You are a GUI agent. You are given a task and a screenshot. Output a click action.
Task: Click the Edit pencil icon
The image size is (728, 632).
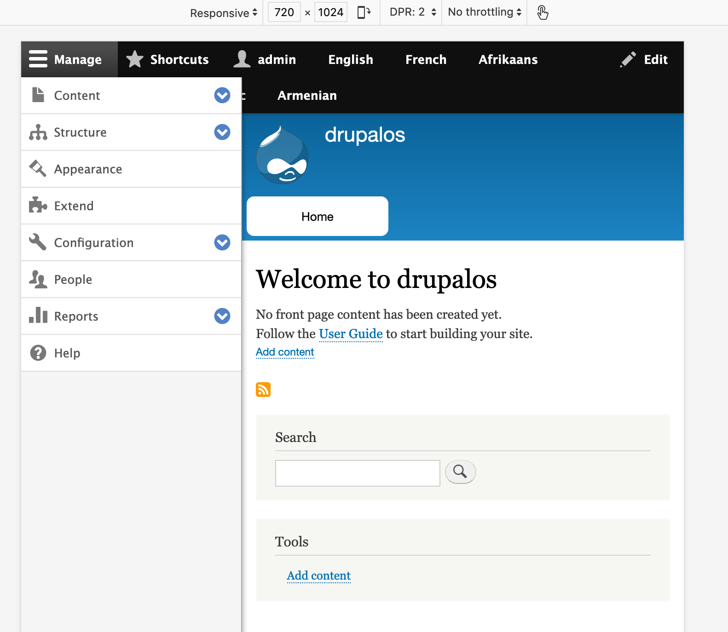628,59
